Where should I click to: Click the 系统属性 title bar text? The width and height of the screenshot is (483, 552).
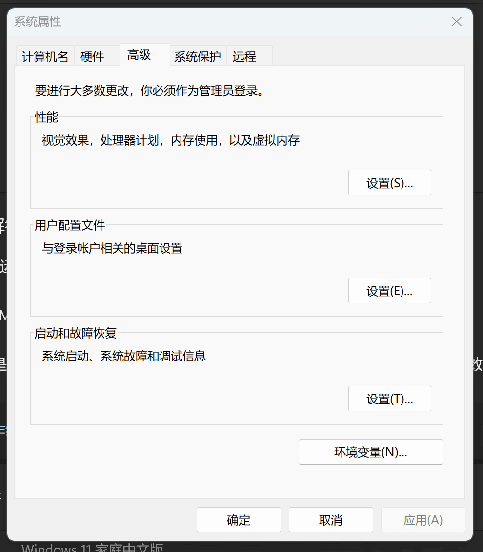tap(38, 21)
